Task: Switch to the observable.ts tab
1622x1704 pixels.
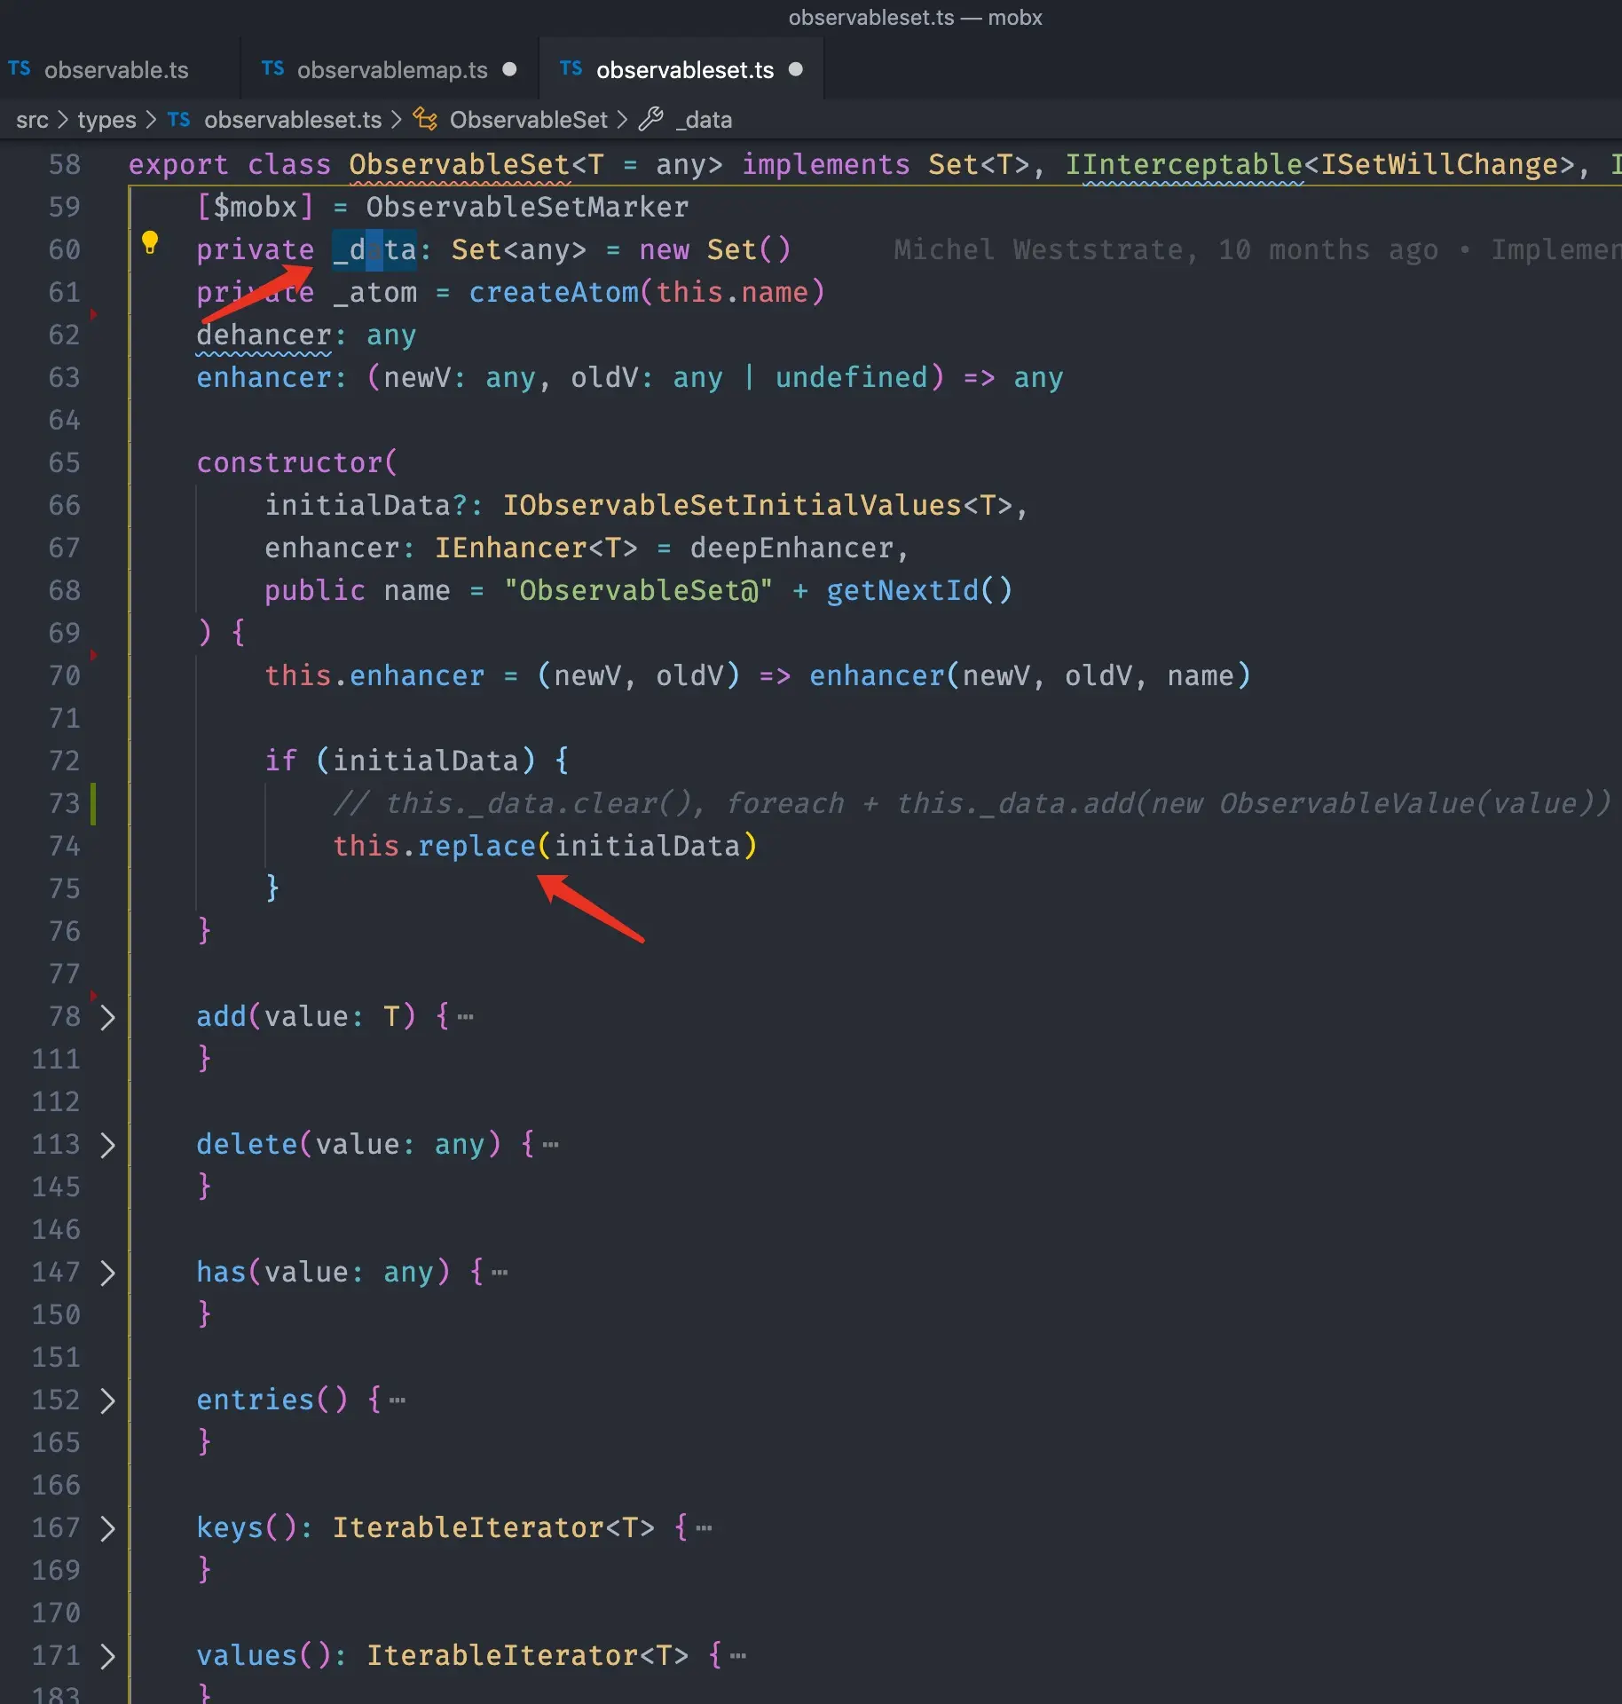Action: click(115, 69)
